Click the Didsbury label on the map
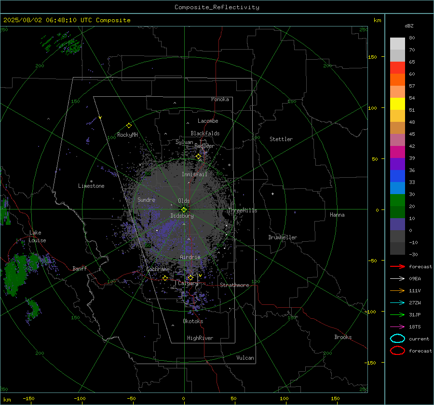This screenshot has height=405, width=434. [182, 216]
